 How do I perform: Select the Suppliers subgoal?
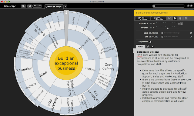click(73, 21)
